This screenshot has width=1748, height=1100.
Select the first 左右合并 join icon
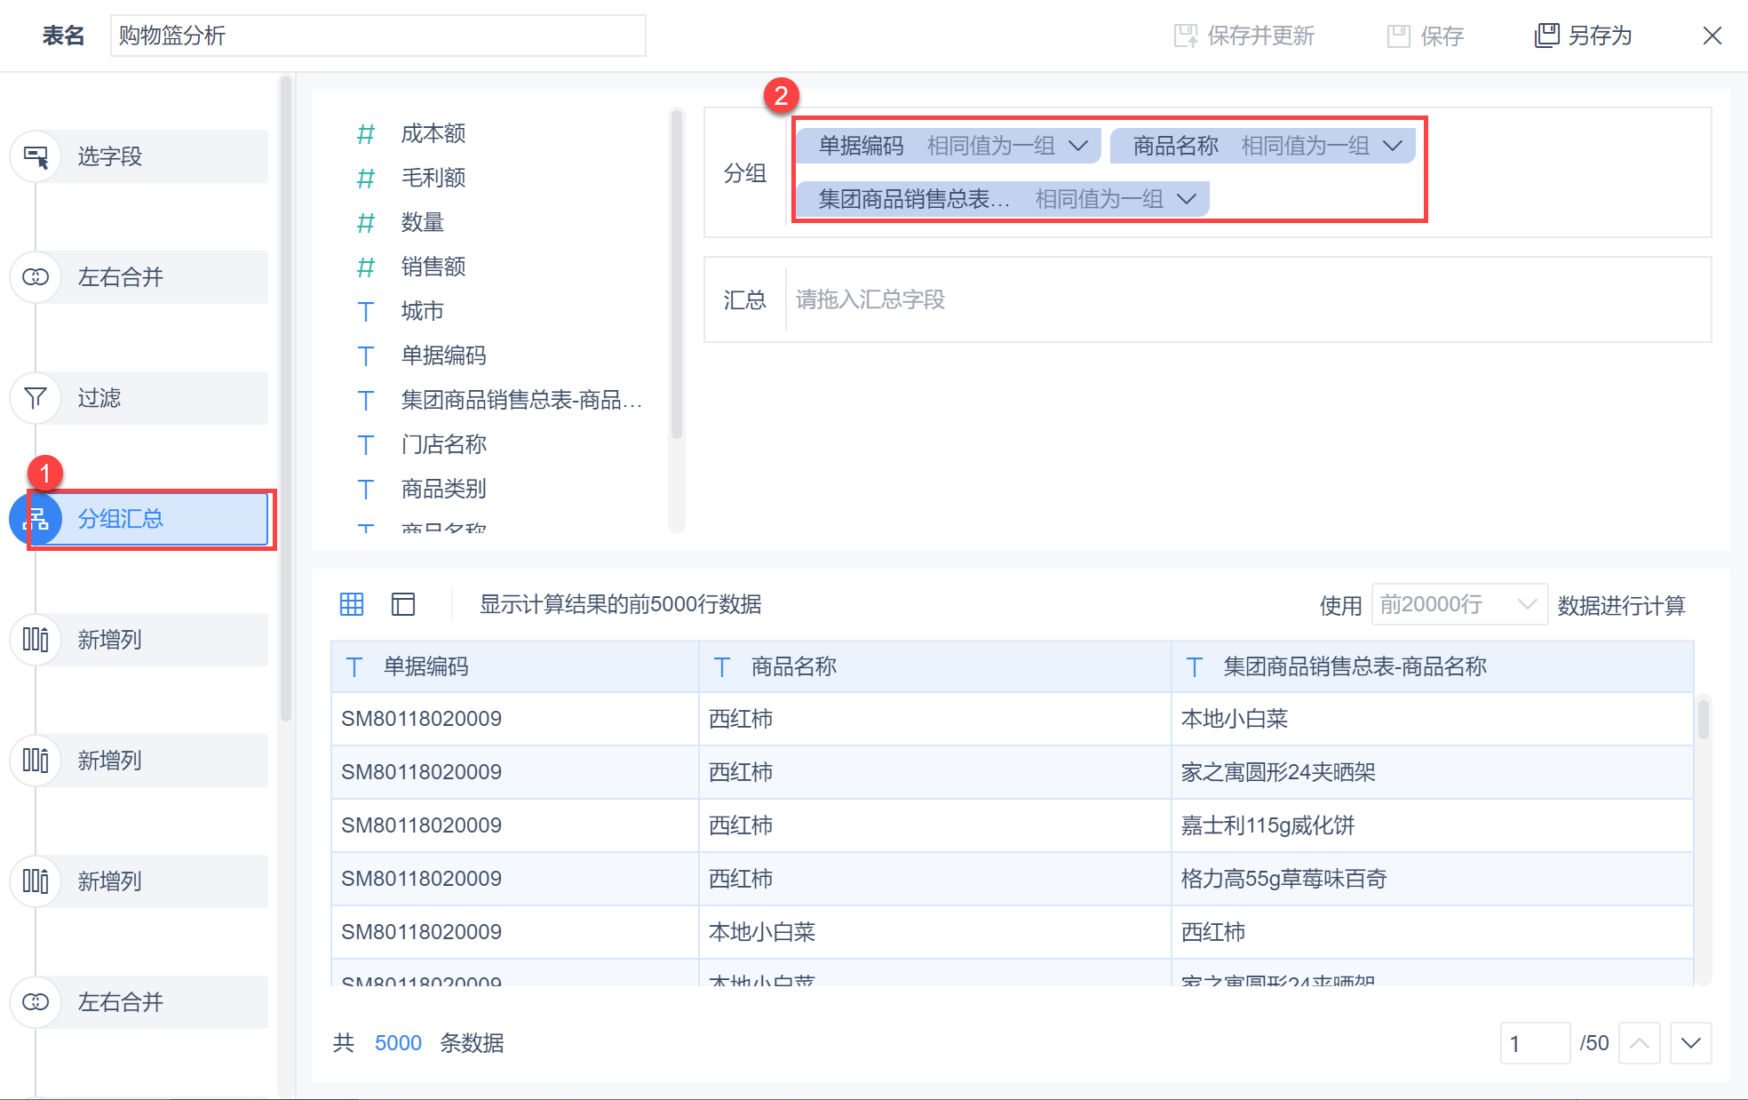pyautogui.click(x=36, y=277)
